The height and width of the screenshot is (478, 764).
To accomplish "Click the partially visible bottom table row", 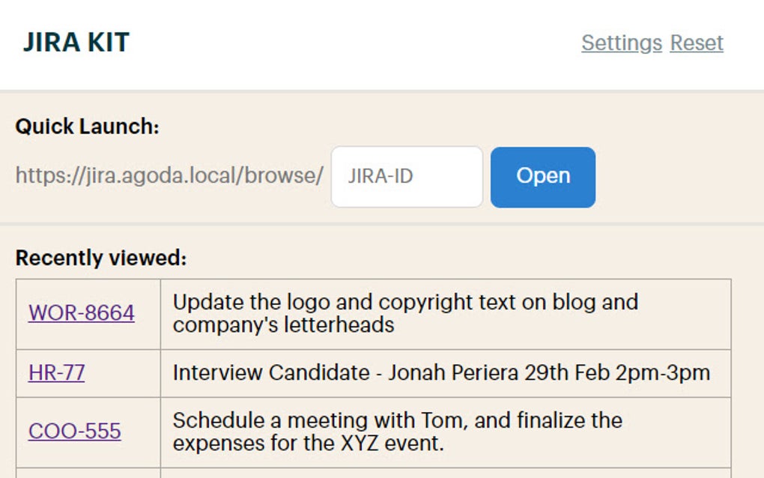I will 375,472.
